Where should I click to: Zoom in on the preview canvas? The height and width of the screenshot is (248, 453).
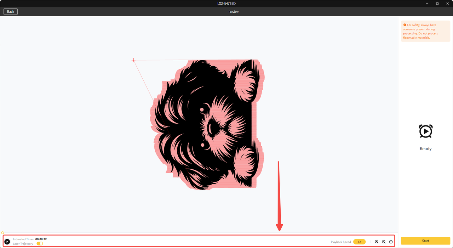point(377,242)
